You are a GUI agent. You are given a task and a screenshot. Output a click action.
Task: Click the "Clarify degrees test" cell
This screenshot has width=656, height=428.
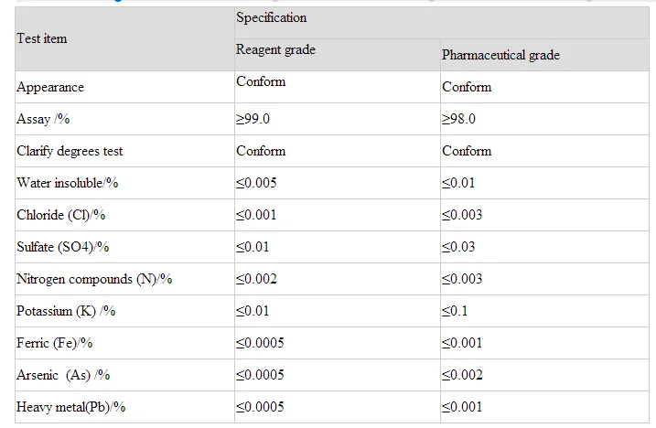coord(70,151)
